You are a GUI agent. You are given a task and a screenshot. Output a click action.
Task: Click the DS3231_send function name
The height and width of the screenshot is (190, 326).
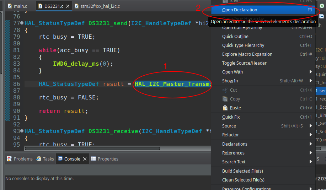pos(108,23)
